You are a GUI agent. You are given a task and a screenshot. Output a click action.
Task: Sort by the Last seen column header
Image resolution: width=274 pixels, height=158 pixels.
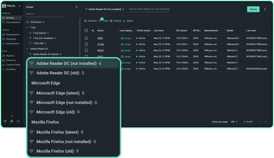tap(159, 30)
